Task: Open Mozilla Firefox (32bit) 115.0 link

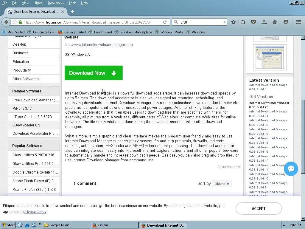Action: tap(34, 190)
